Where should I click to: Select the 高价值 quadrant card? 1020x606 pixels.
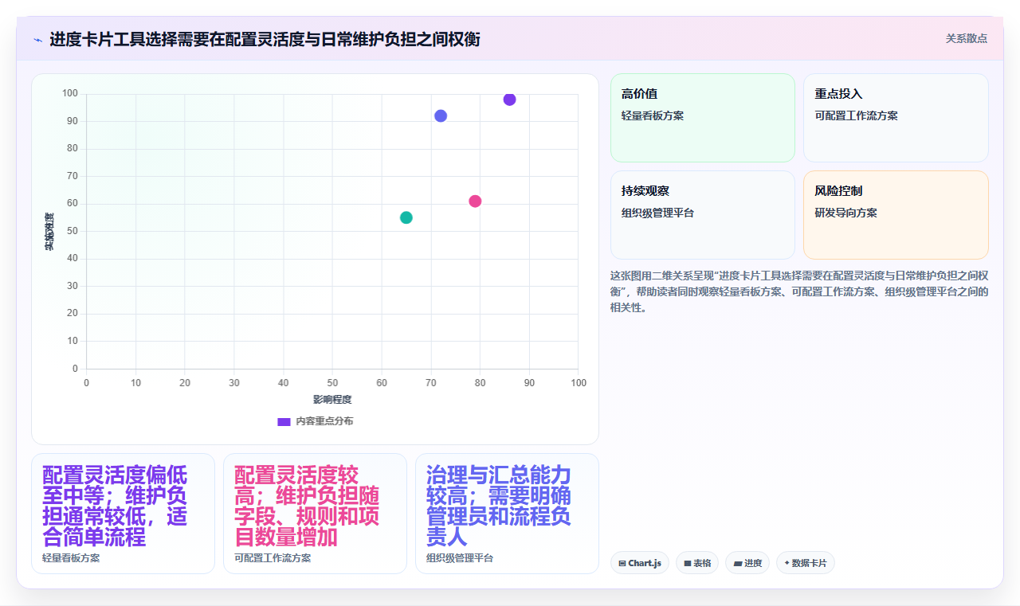[703, 118]
